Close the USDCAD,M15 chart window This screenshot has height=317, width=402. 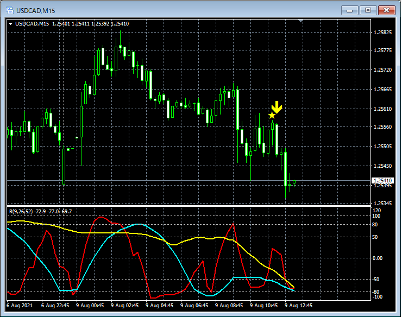[387, 10]
